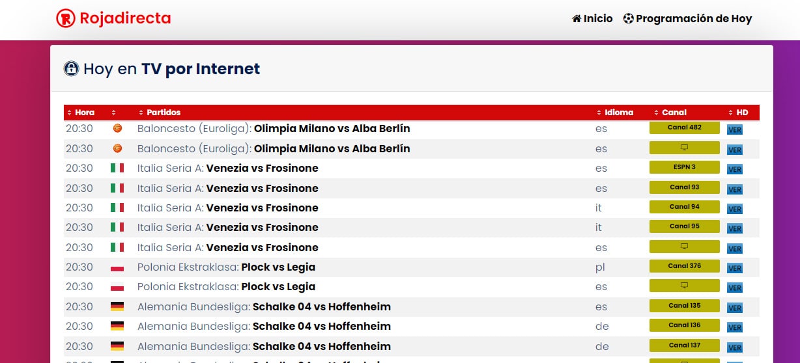
Task: Click the lock icon beside Hoy en TV
Action: coord(71,68)
